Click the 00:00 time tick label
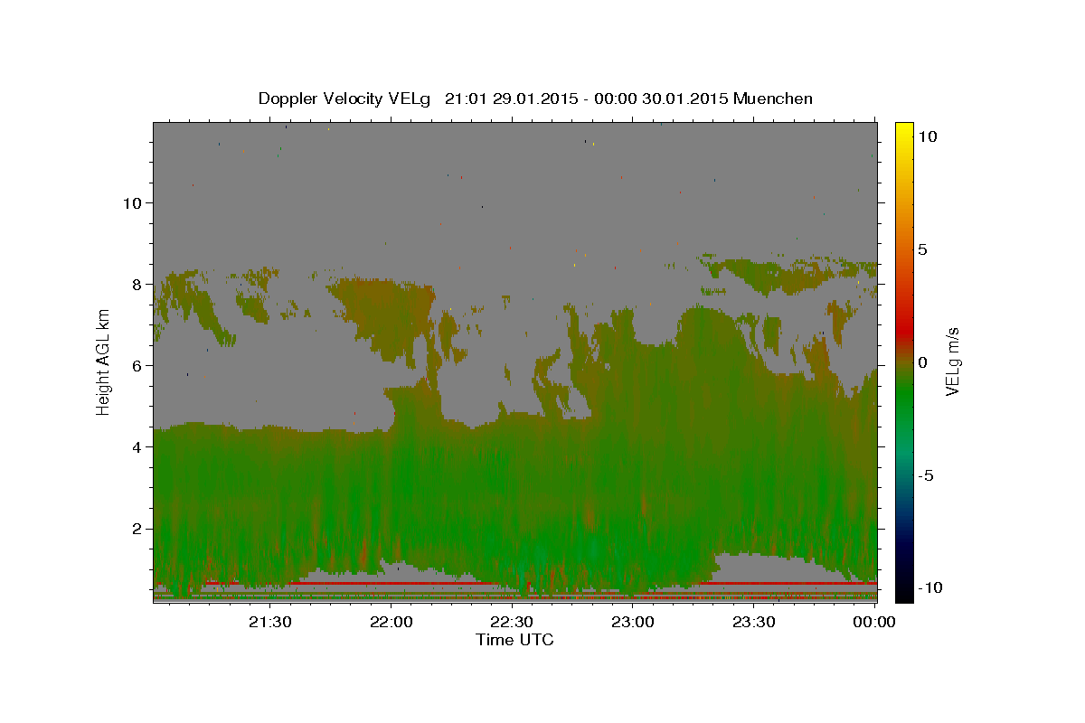1085x723 pixels. click(874, 622)
